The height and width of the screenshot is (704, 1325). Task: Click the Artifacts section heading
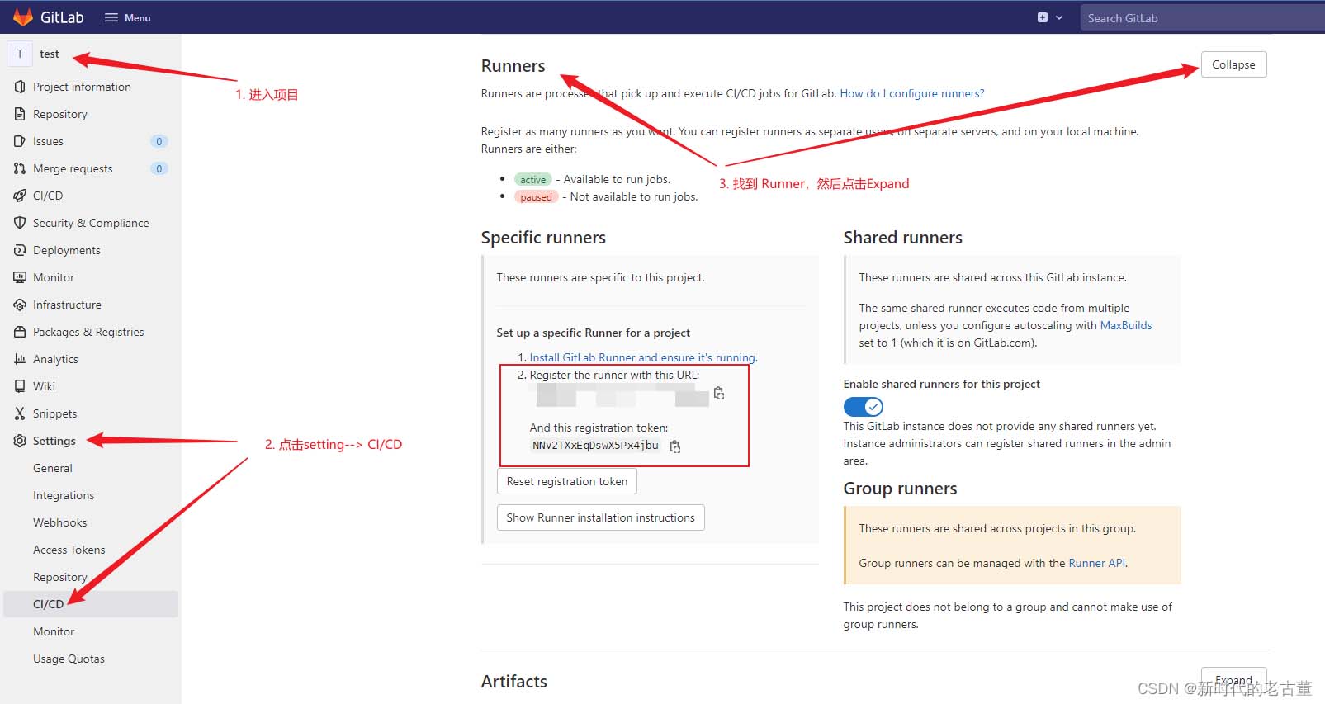point(514,682)
